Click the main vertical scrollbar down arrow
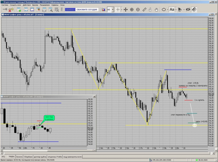 click(216, 151)
